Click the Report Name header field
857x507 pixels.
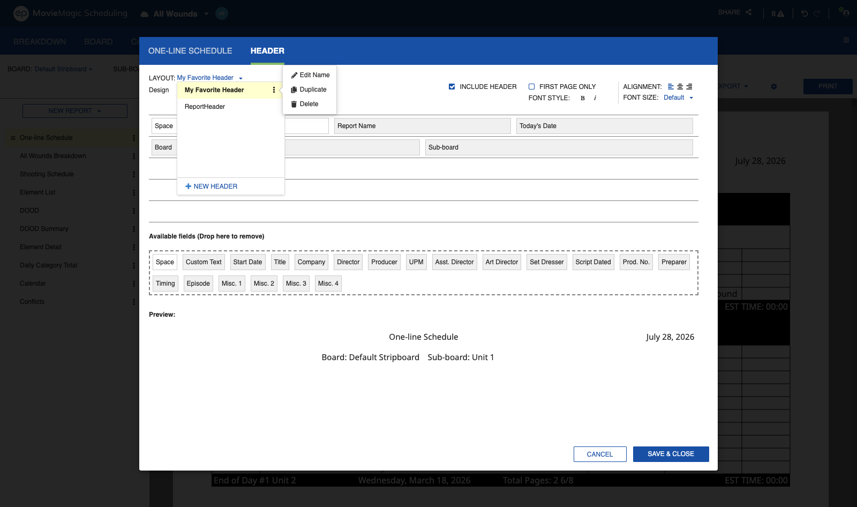click(x=422, y=126)
